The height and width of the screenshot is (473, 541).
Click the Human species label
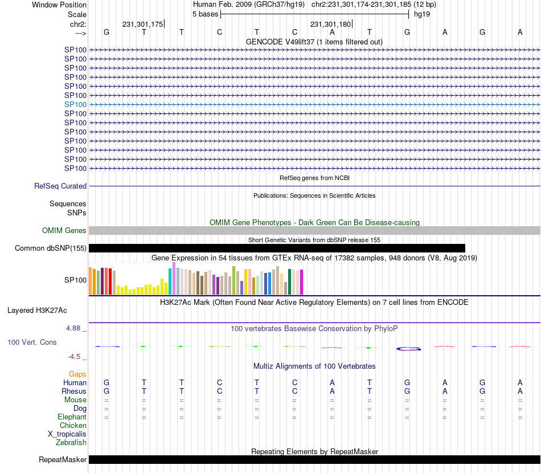[x=75, y=382]
